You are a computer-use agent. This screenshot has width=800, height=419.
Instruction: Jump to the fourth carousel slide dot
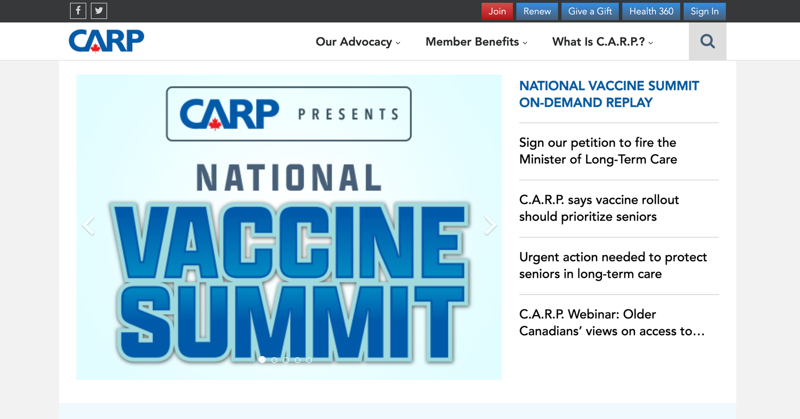(x=297, y=360)
